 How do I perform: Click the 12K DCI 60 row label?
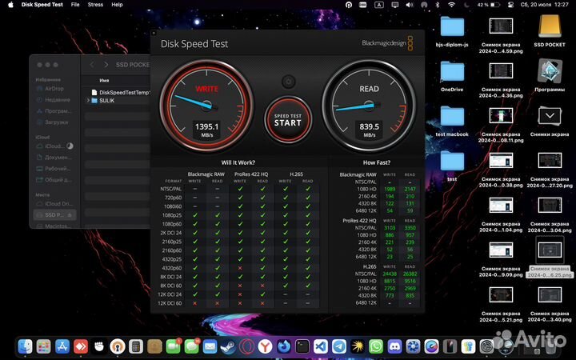(170, 303)
